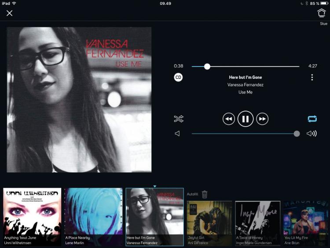Click the battery indicator in status bar
The height and width of the screenshot is (248, 330).
324,4
